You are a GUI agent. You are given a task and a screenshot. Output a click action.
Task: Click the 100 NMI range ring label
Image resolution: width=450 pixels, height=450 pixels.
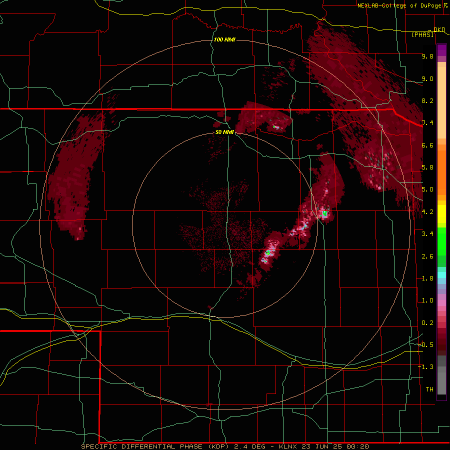pyautogui.click(x=224, y=39)
